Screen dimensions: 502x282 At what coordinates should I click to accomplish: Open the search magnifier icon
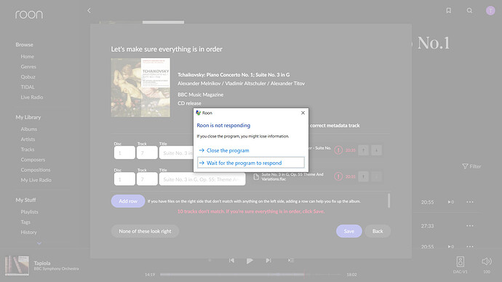tap(469, 11)
